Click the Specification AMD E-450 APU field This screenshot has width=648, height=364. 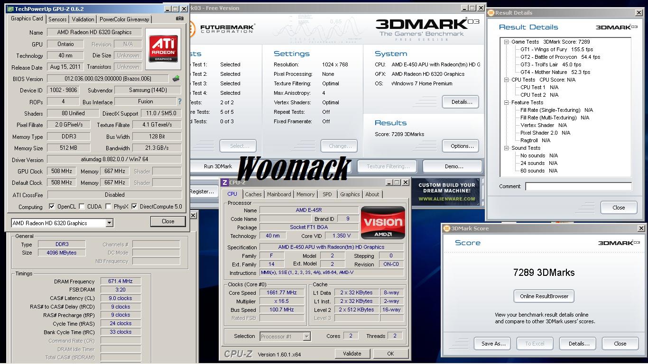332,247
